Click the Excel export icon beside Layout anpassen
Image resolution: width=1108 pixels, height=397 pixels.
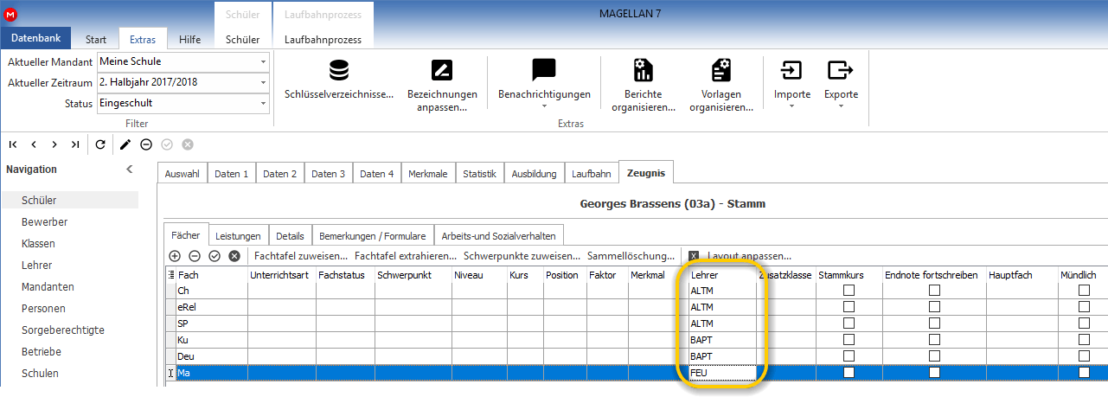pos(694,256)
